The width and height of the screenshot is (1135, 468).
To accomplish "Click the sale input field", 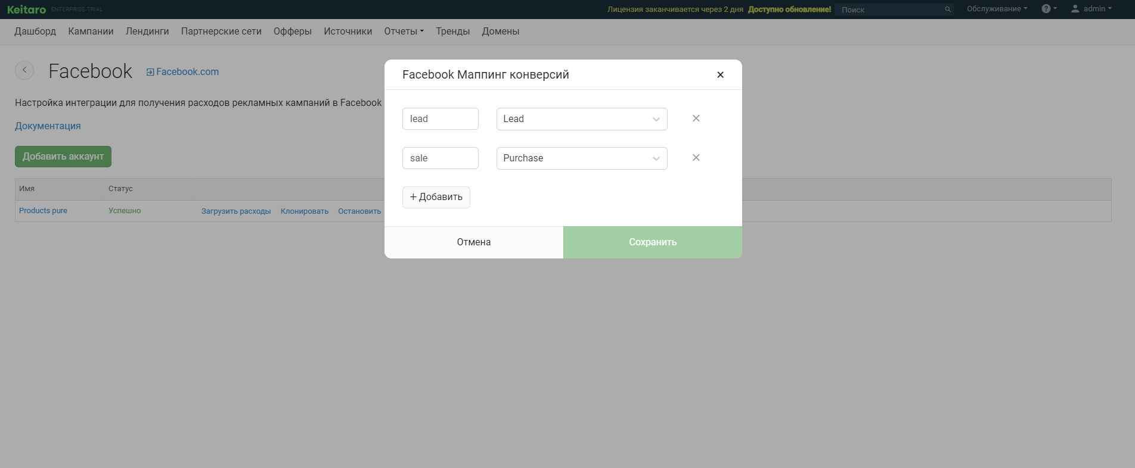I will click(441, 158).
